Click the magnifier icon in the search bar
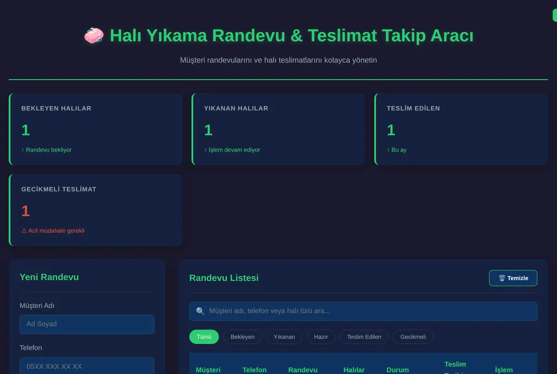The image size is (557, 374). pyautogui.click(x=200, y=311)
